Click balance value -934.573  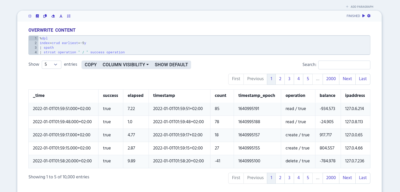(x=327, y=109)
